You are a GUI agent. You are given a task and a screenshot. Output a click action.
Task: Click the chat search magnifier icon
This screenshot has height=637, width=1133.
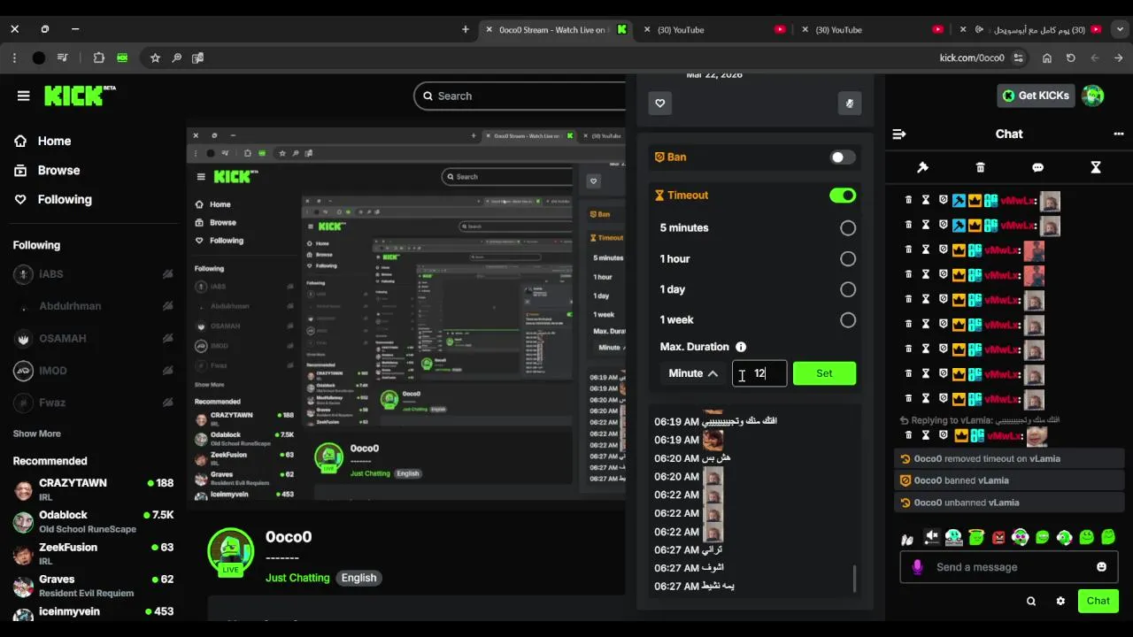pos(1031,601)
